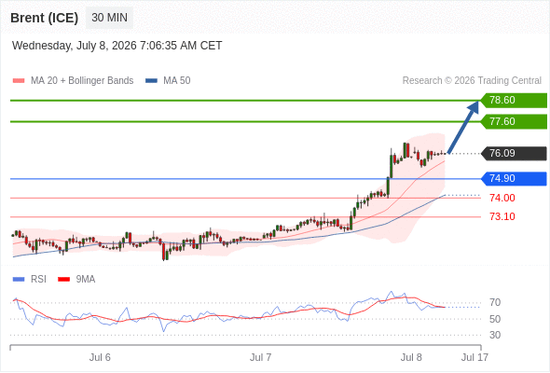Click the 73.10 red support level
Screen dimensions: 550x373
(502, 216)
